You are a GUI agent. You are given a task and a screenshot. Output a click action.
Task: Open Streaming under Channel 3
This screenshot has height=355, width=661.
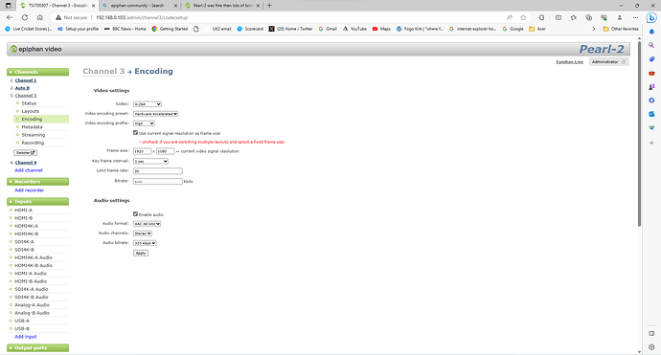click(x=34, y=135)
